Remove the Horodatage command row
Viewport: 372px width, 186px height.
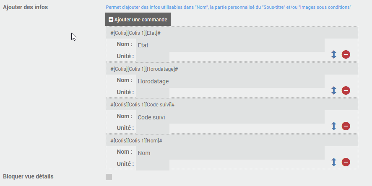click(346, 90)
